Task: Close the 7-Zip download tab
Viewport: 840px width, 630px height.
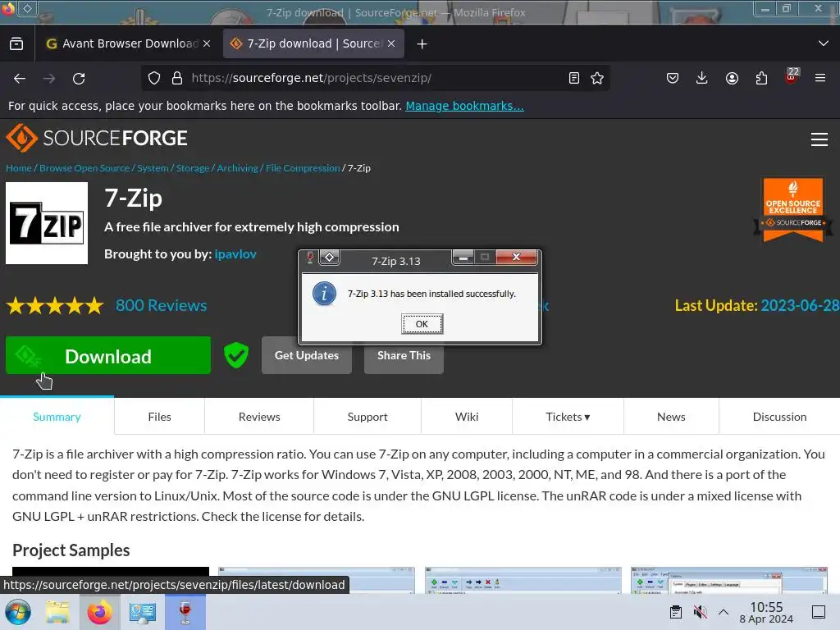Action: pyautogui.click(x=391, y=43)
